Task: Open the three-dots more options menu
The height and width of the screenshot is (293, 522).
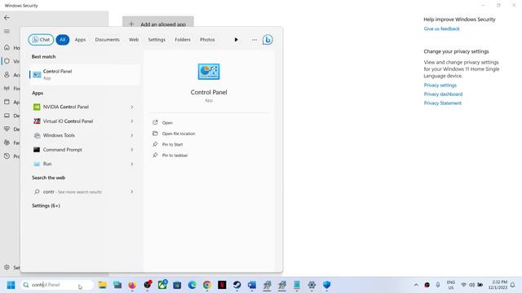Action: (254, 40)
